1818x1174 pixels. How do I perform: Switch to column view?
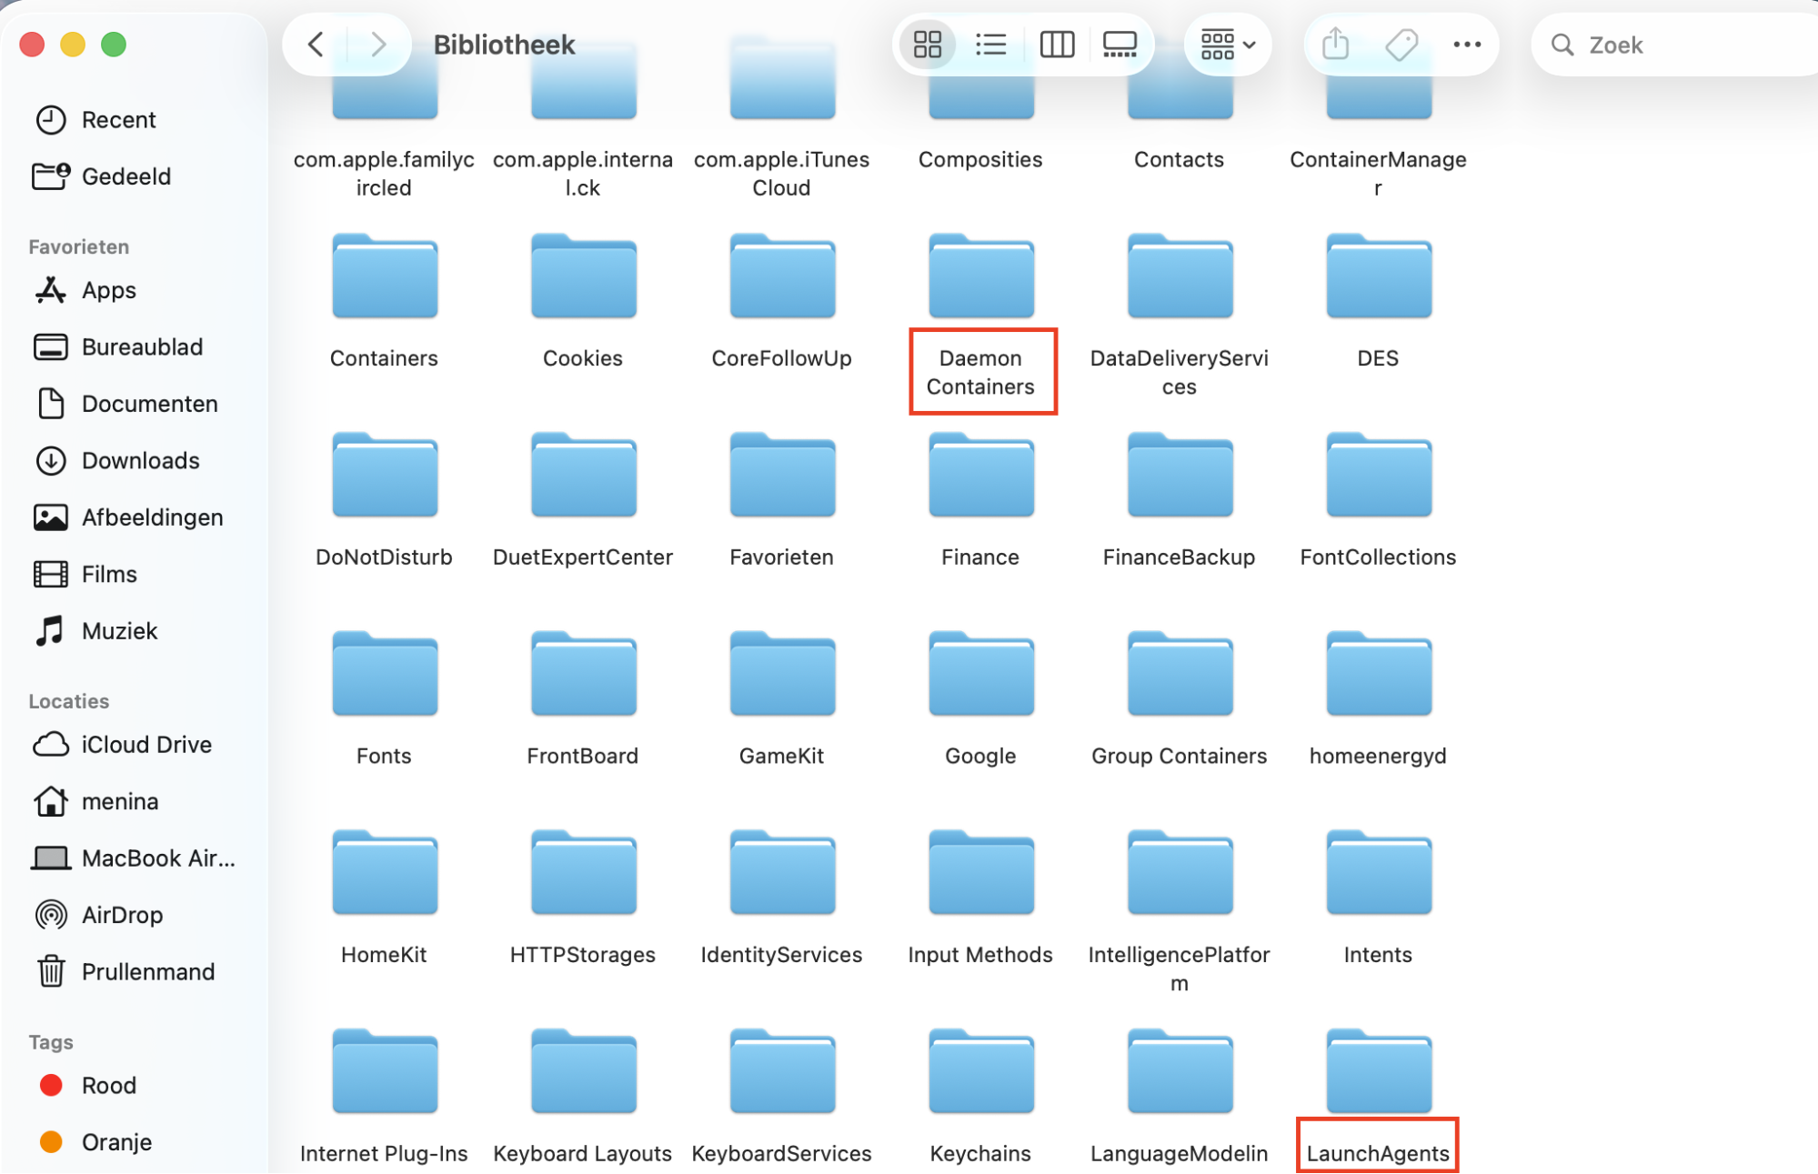1056,44
